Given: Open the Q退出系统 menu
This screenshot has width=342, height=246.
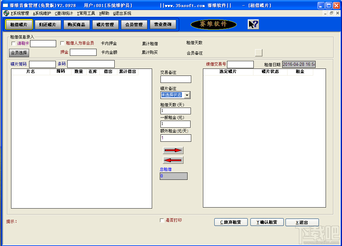Looking at the screenshot, I should 122,13.
